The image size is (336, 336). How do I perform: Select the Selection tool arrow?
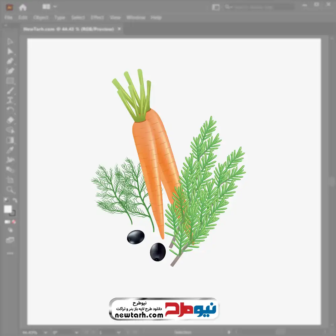(x=10, y=41)
